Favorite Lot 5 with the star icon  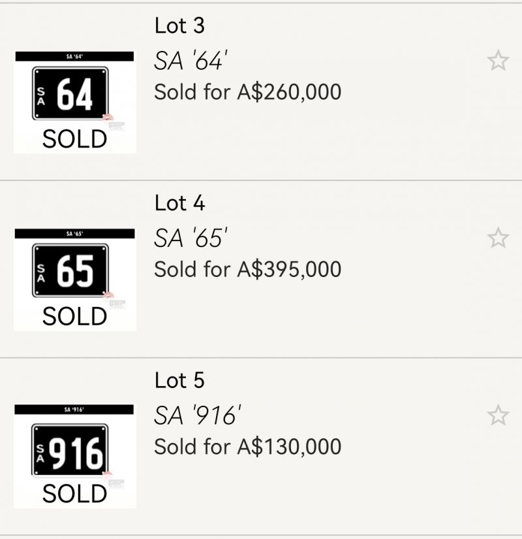(498, 415)
